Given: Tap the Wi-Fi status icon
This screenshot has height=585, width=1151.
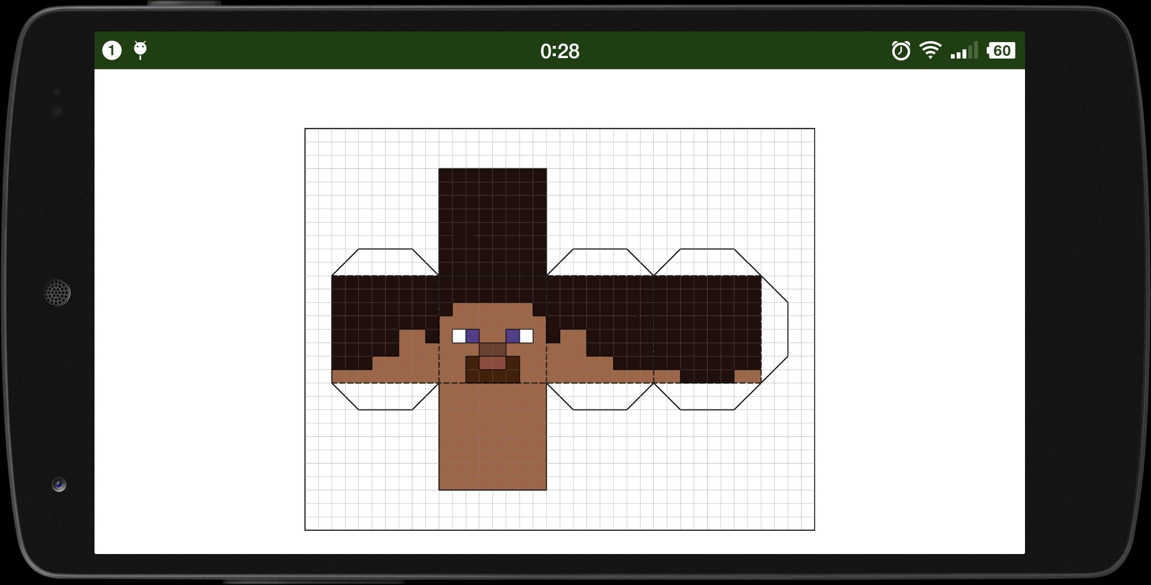Looking at the screenshot, I should pos(930,50).
